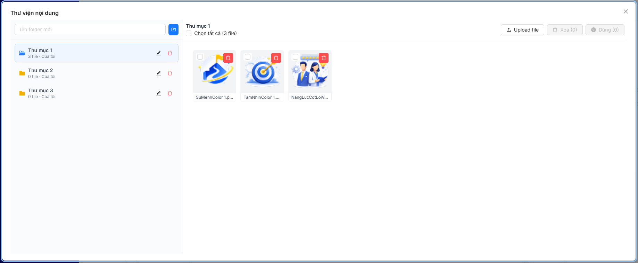Tick the Chọn tất cả checkbox
The image size is (638, 263).
tap(189, 33)
